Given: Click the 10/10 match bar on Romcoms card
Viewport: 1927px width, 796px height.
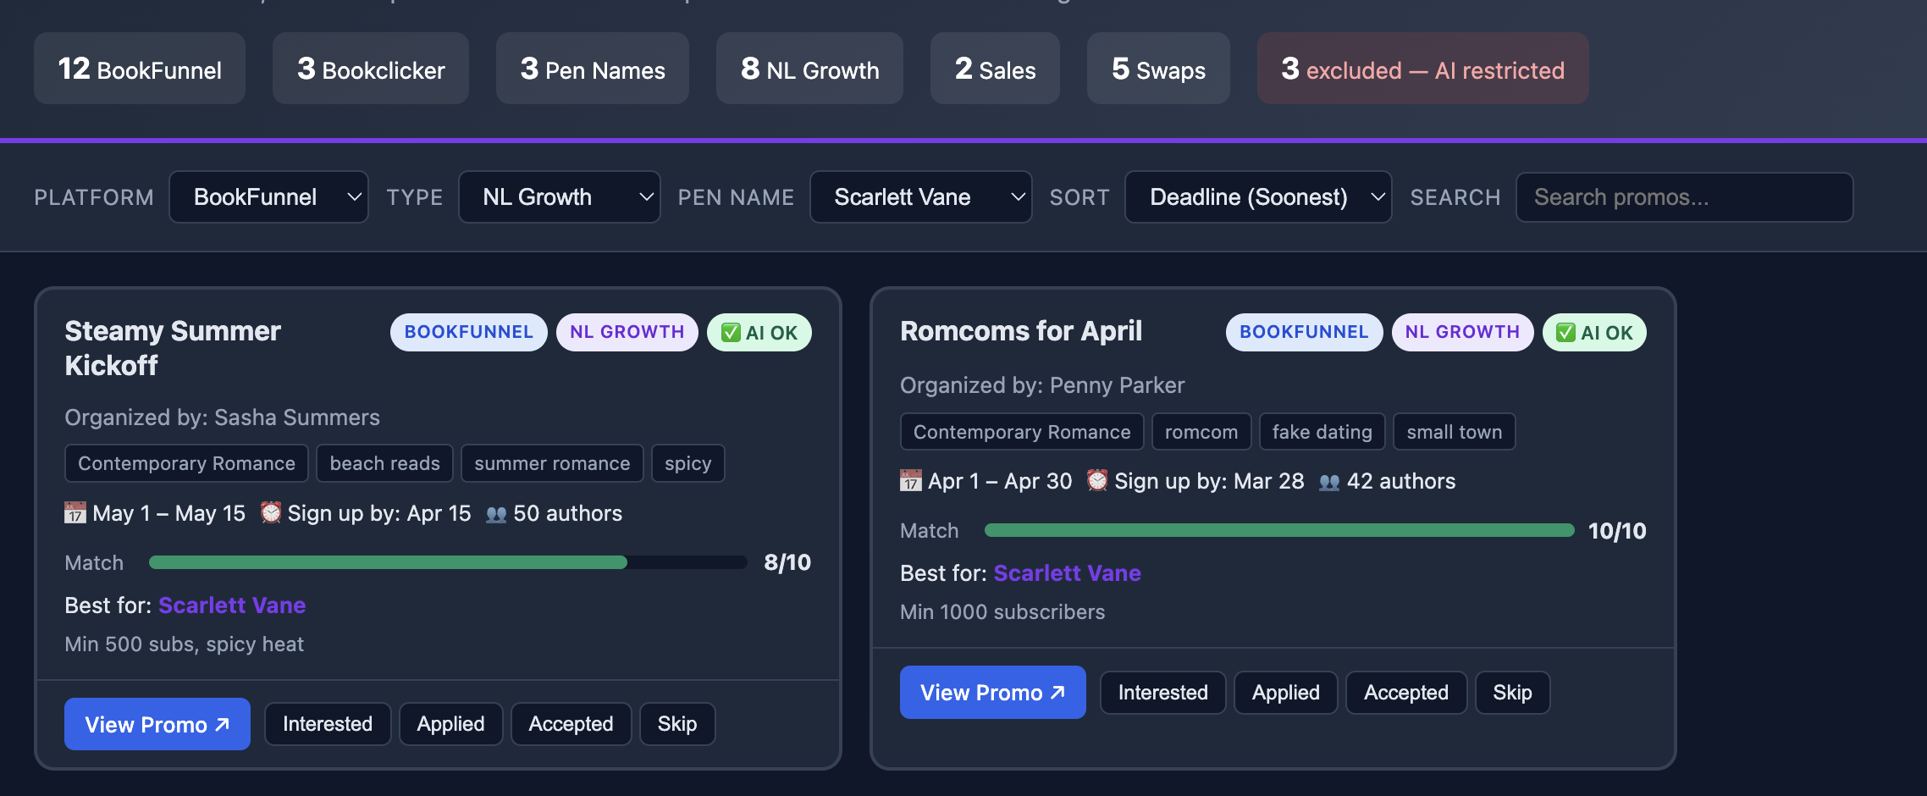Looking at the screenshot, I should (1278, 531).
